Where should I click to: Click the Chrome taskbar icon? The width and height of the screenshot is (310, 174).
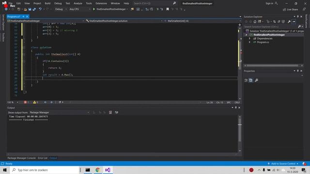click(x=98, y=170)
